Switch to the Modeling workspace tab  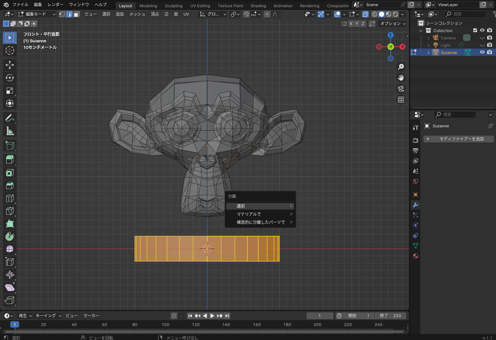pyautogui.click(x=148, y=6)
